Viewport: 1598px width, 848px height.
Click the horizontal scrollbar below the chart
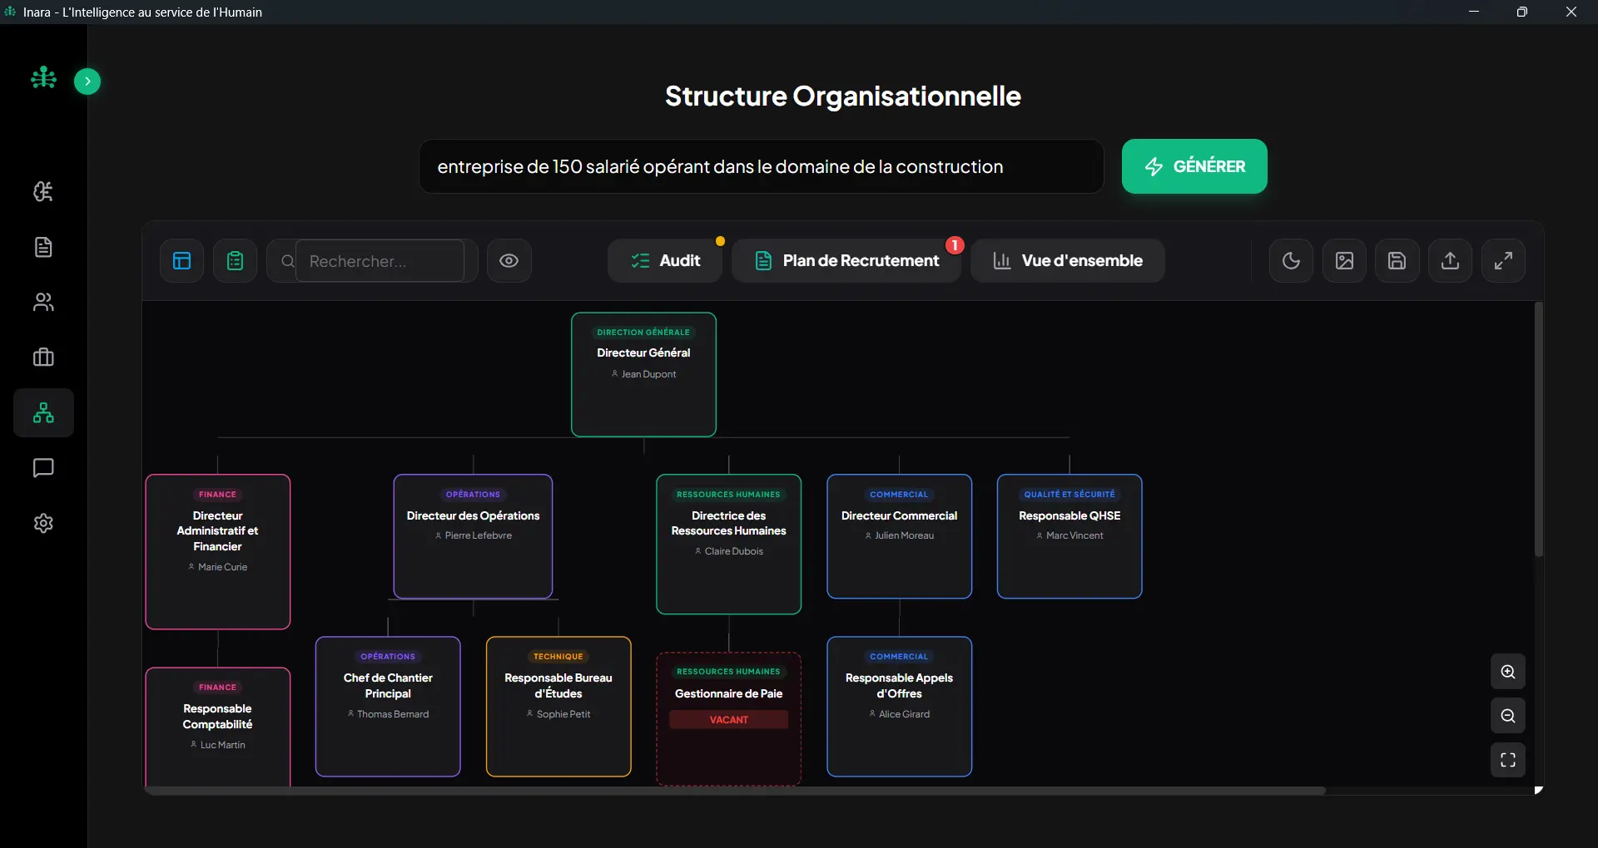click(x=735, y=791)
